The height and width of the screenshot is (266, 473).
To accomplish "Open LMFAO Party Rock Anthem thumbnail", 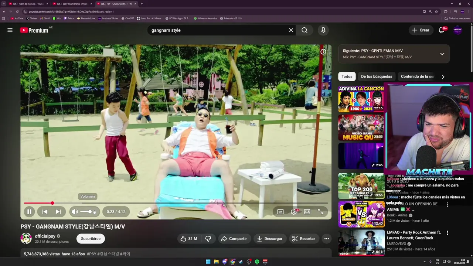I will click(x=361, y=243).
